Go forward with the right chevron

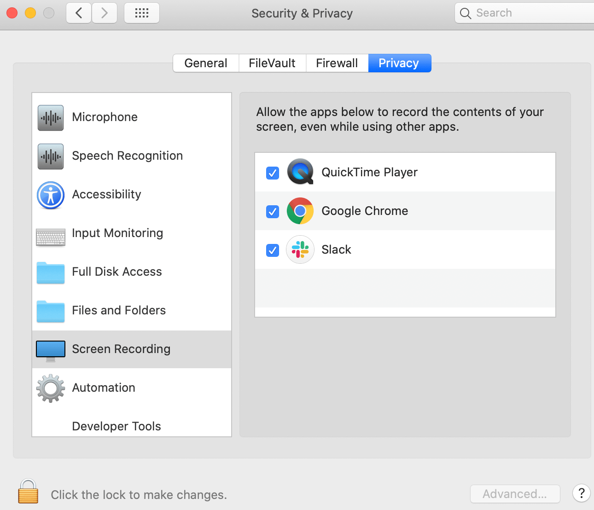tap(105, 13)
